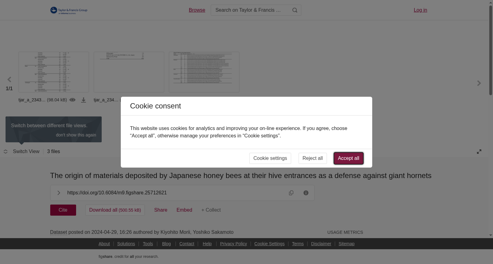Click Download all (500.55 kB)
This screenshot has width=493, height=264.
[x=115, y=210]
